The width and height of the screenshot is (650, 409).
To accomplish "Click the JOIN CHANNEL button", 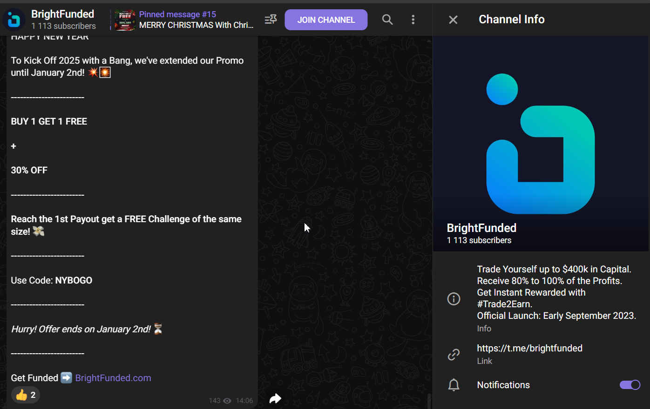I will [326, 20].
